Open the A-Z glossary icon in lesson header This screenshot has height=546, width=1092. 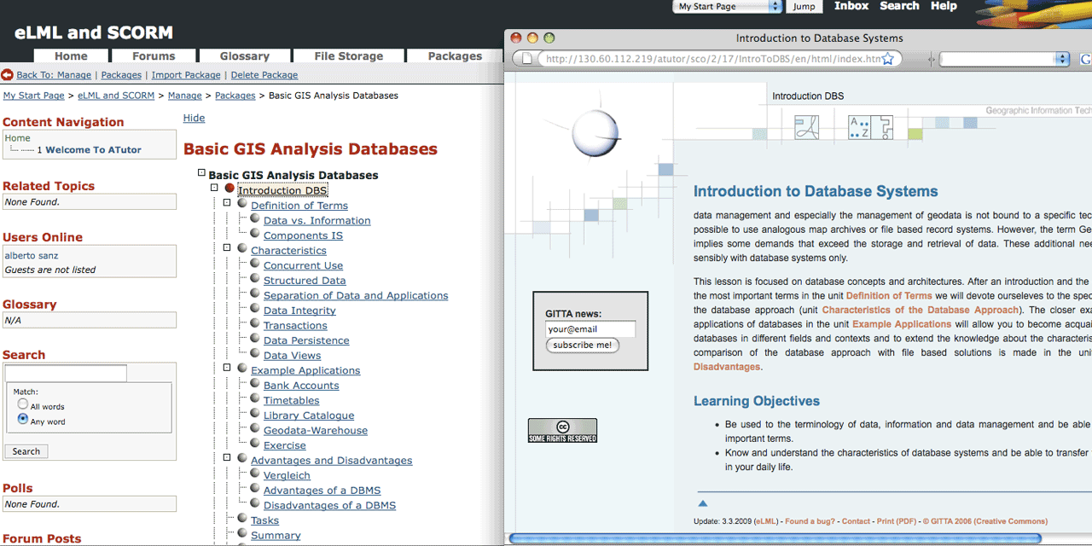[858, 127]
